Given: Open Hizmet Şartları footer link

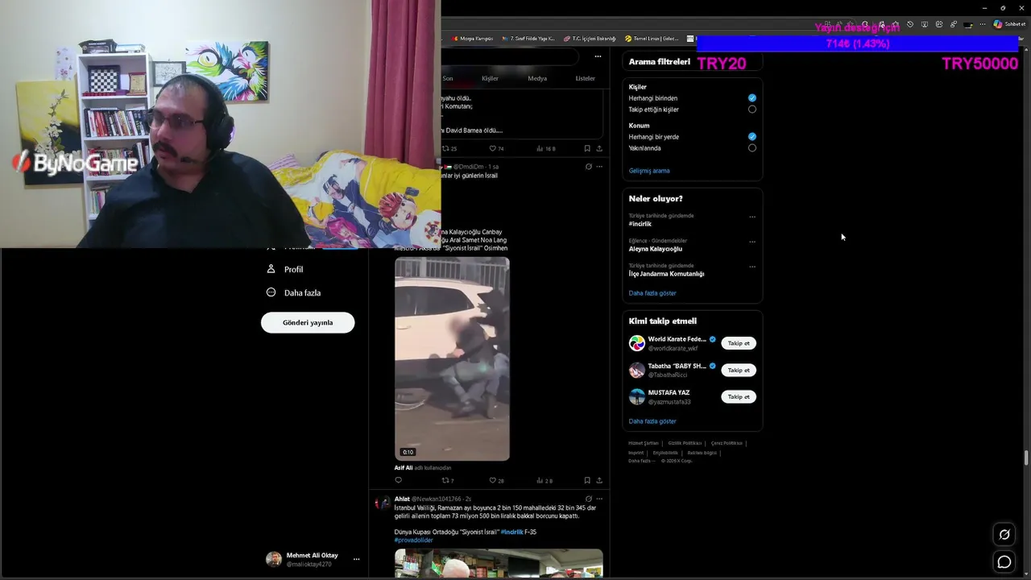Looking at the screenshot, I should (x=644, y=443).
